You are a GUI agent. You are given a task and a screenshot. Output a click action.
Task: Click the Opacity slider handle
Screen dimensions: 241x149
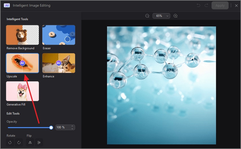point(51,128)
